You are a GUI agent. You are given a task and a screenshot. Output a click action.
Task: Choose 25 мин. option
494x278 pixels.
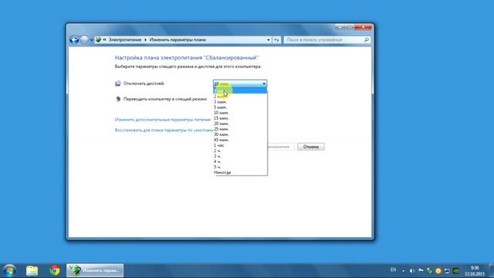point(240,129)
